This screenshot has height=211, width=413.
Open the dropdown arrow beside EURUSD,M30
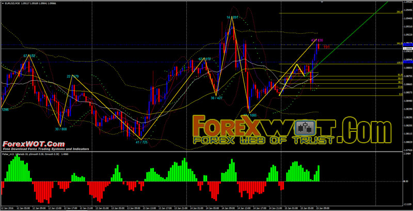[x=3, y=4]
